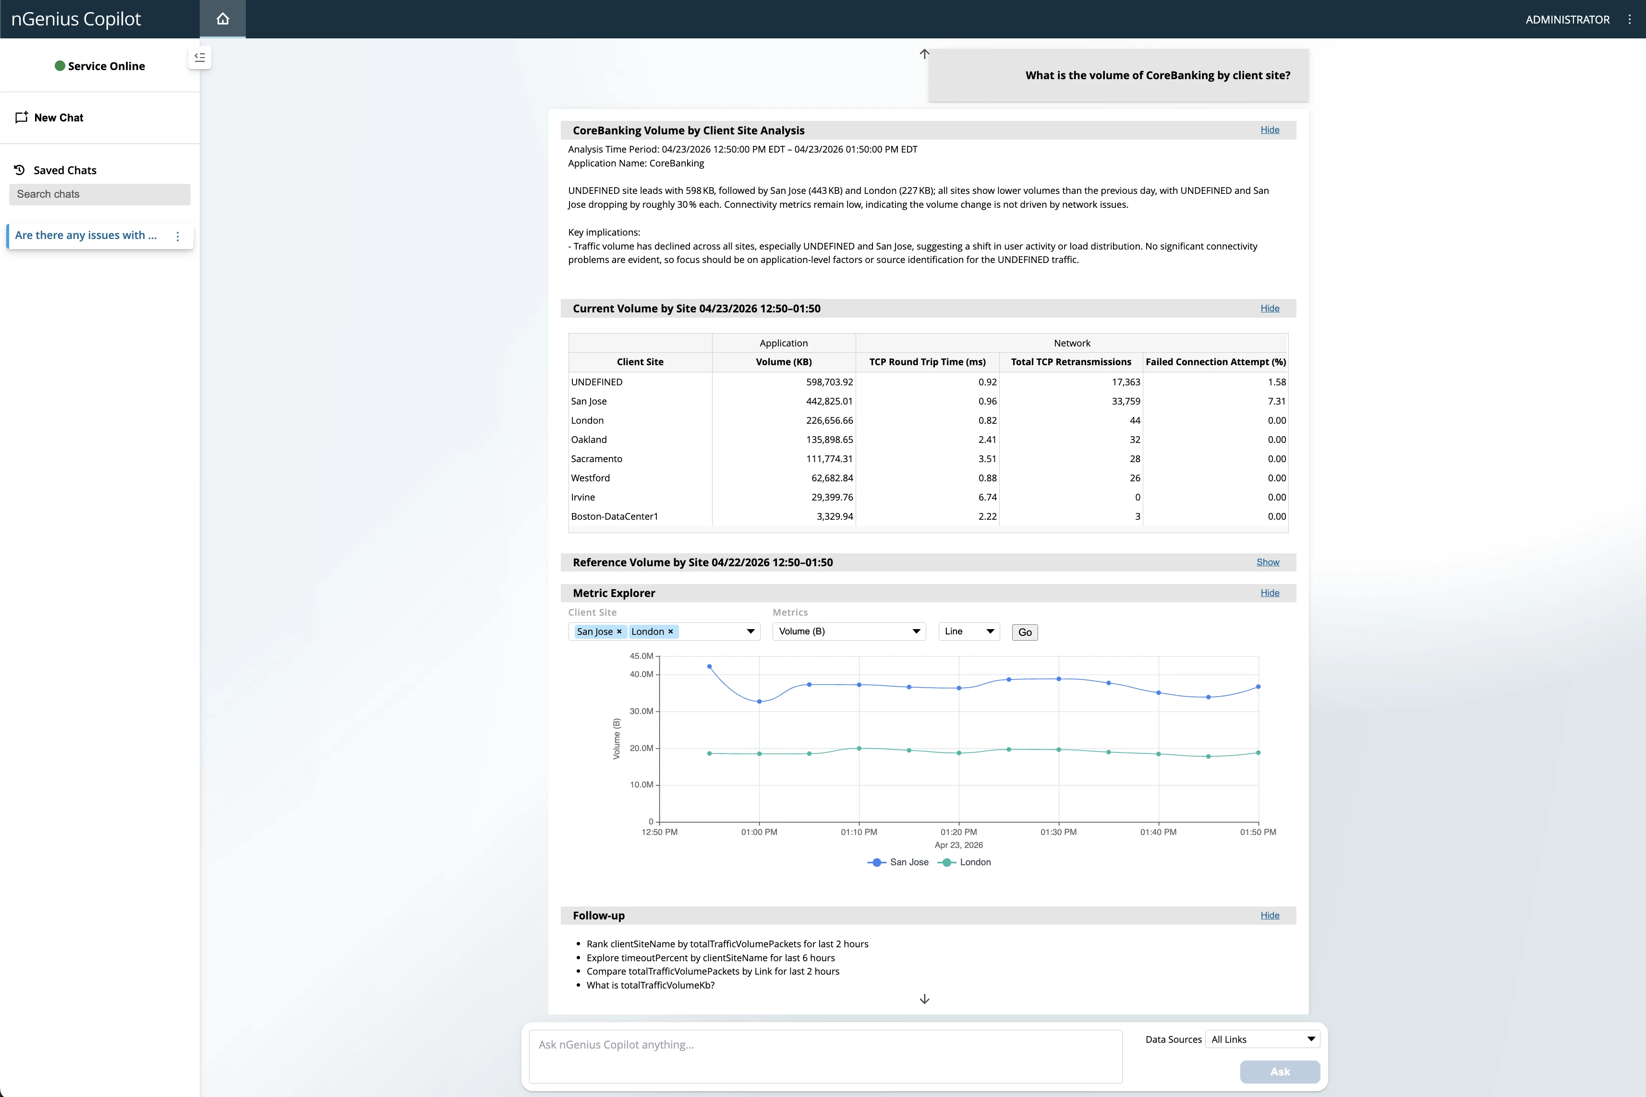
Task: Click the Network group column header
Action: (x=1071, y=344)
